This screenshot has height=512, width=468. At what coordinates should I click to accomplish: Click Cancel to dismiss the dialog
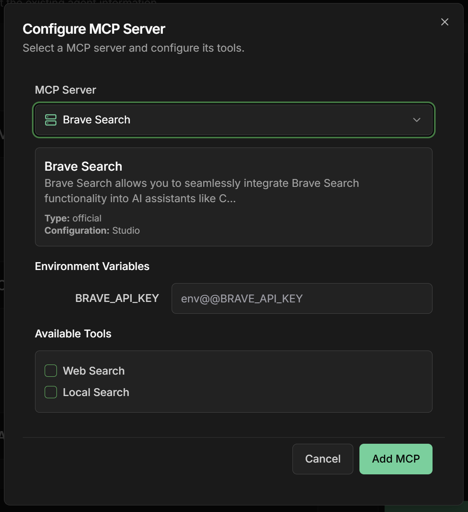point(323,459)
